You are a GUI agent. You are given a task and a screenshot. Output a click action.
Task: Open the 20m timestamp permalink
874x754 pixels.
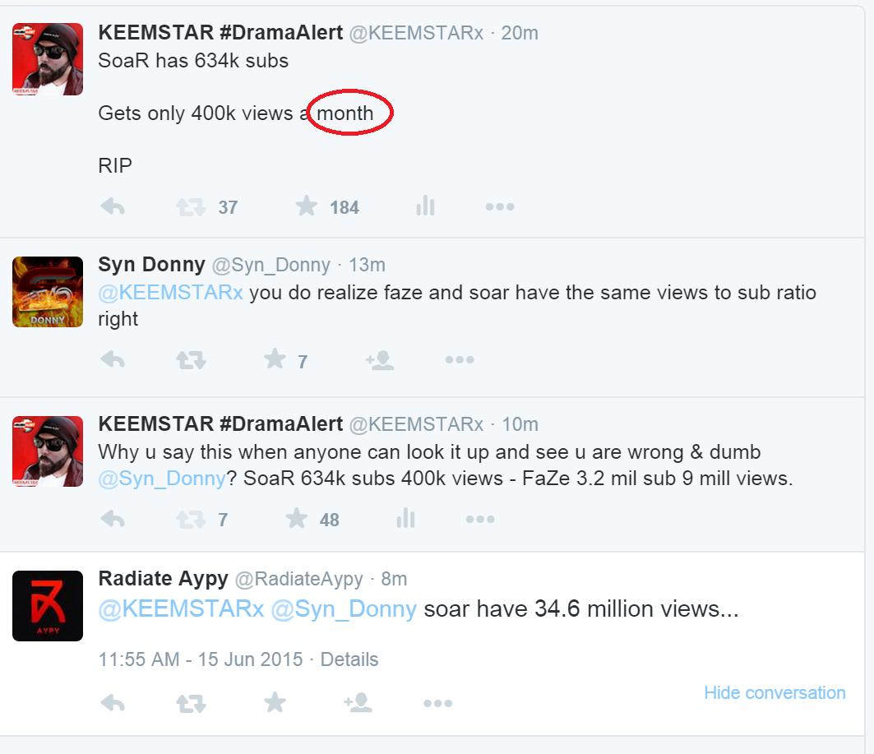pyautogui.click(x=520, y=34)
